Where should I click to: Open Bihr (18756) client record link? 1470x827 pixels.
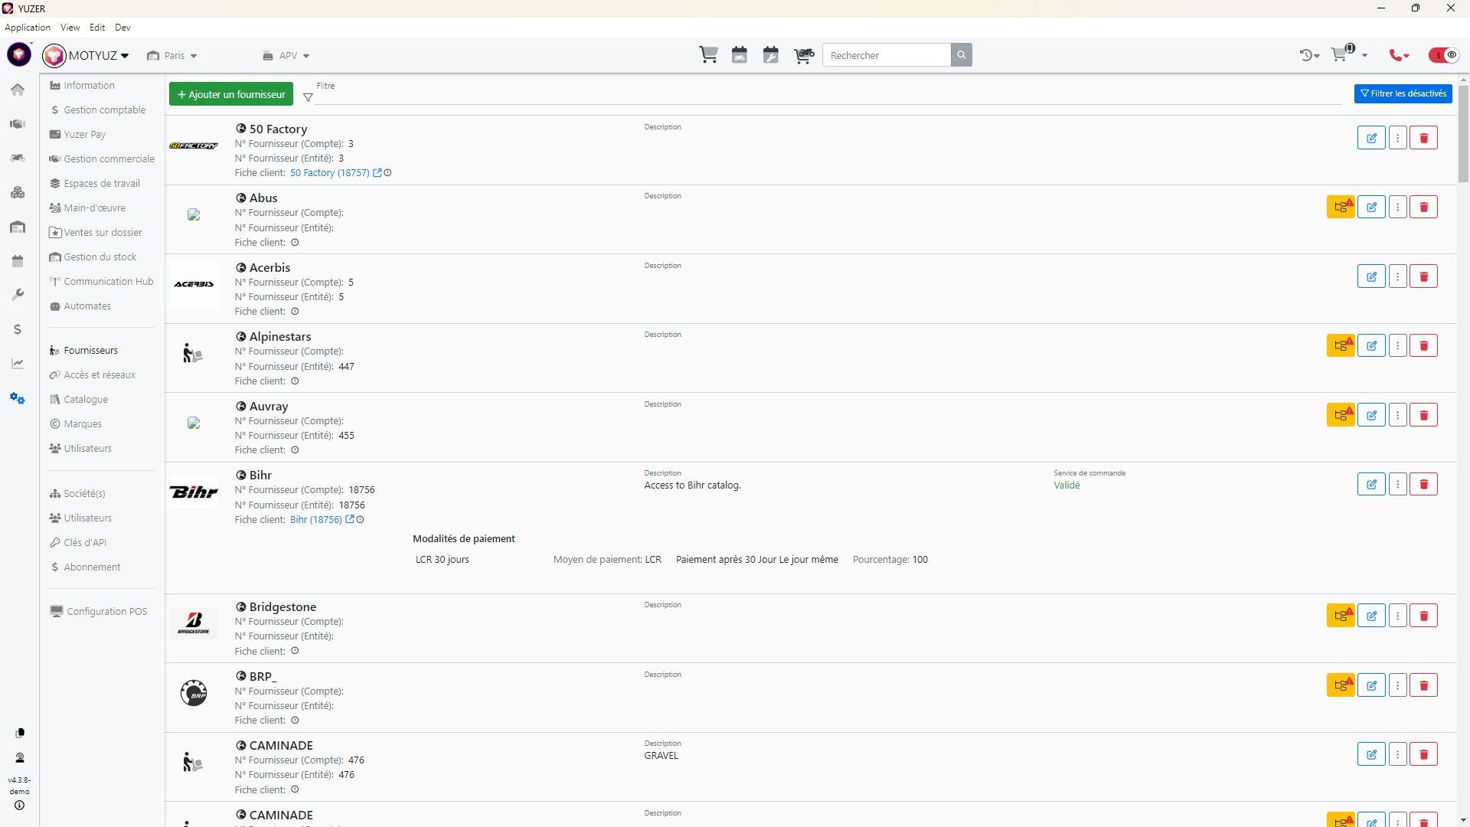(315, 520)
